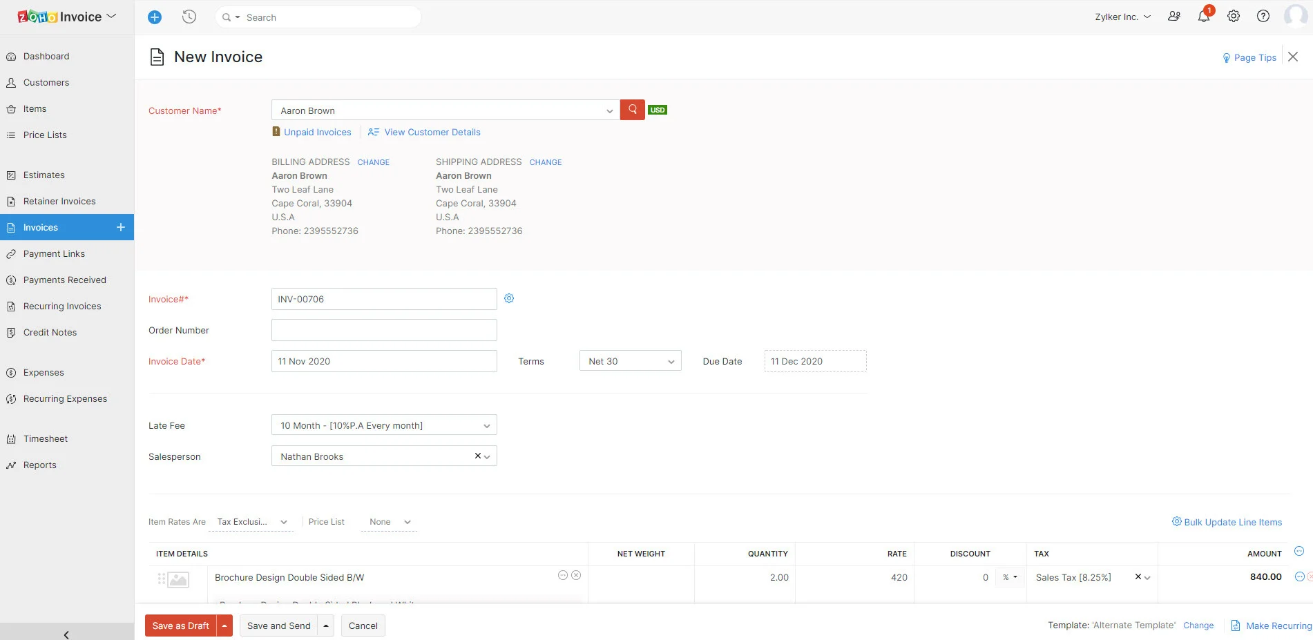Close the New Invoice form
Viewport: 1313px width, 640px height.
[1293, 57]
